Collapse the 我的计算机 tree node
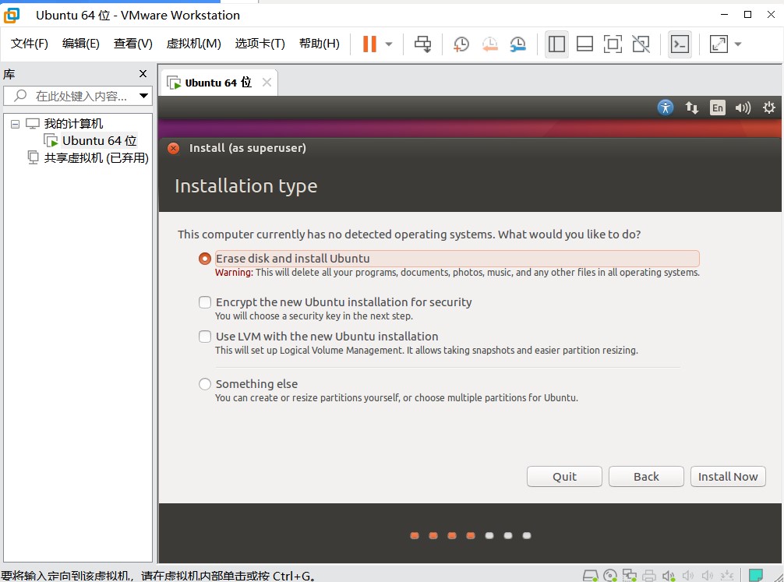Screen dimensions: 784x582 [x=15, y=124]
